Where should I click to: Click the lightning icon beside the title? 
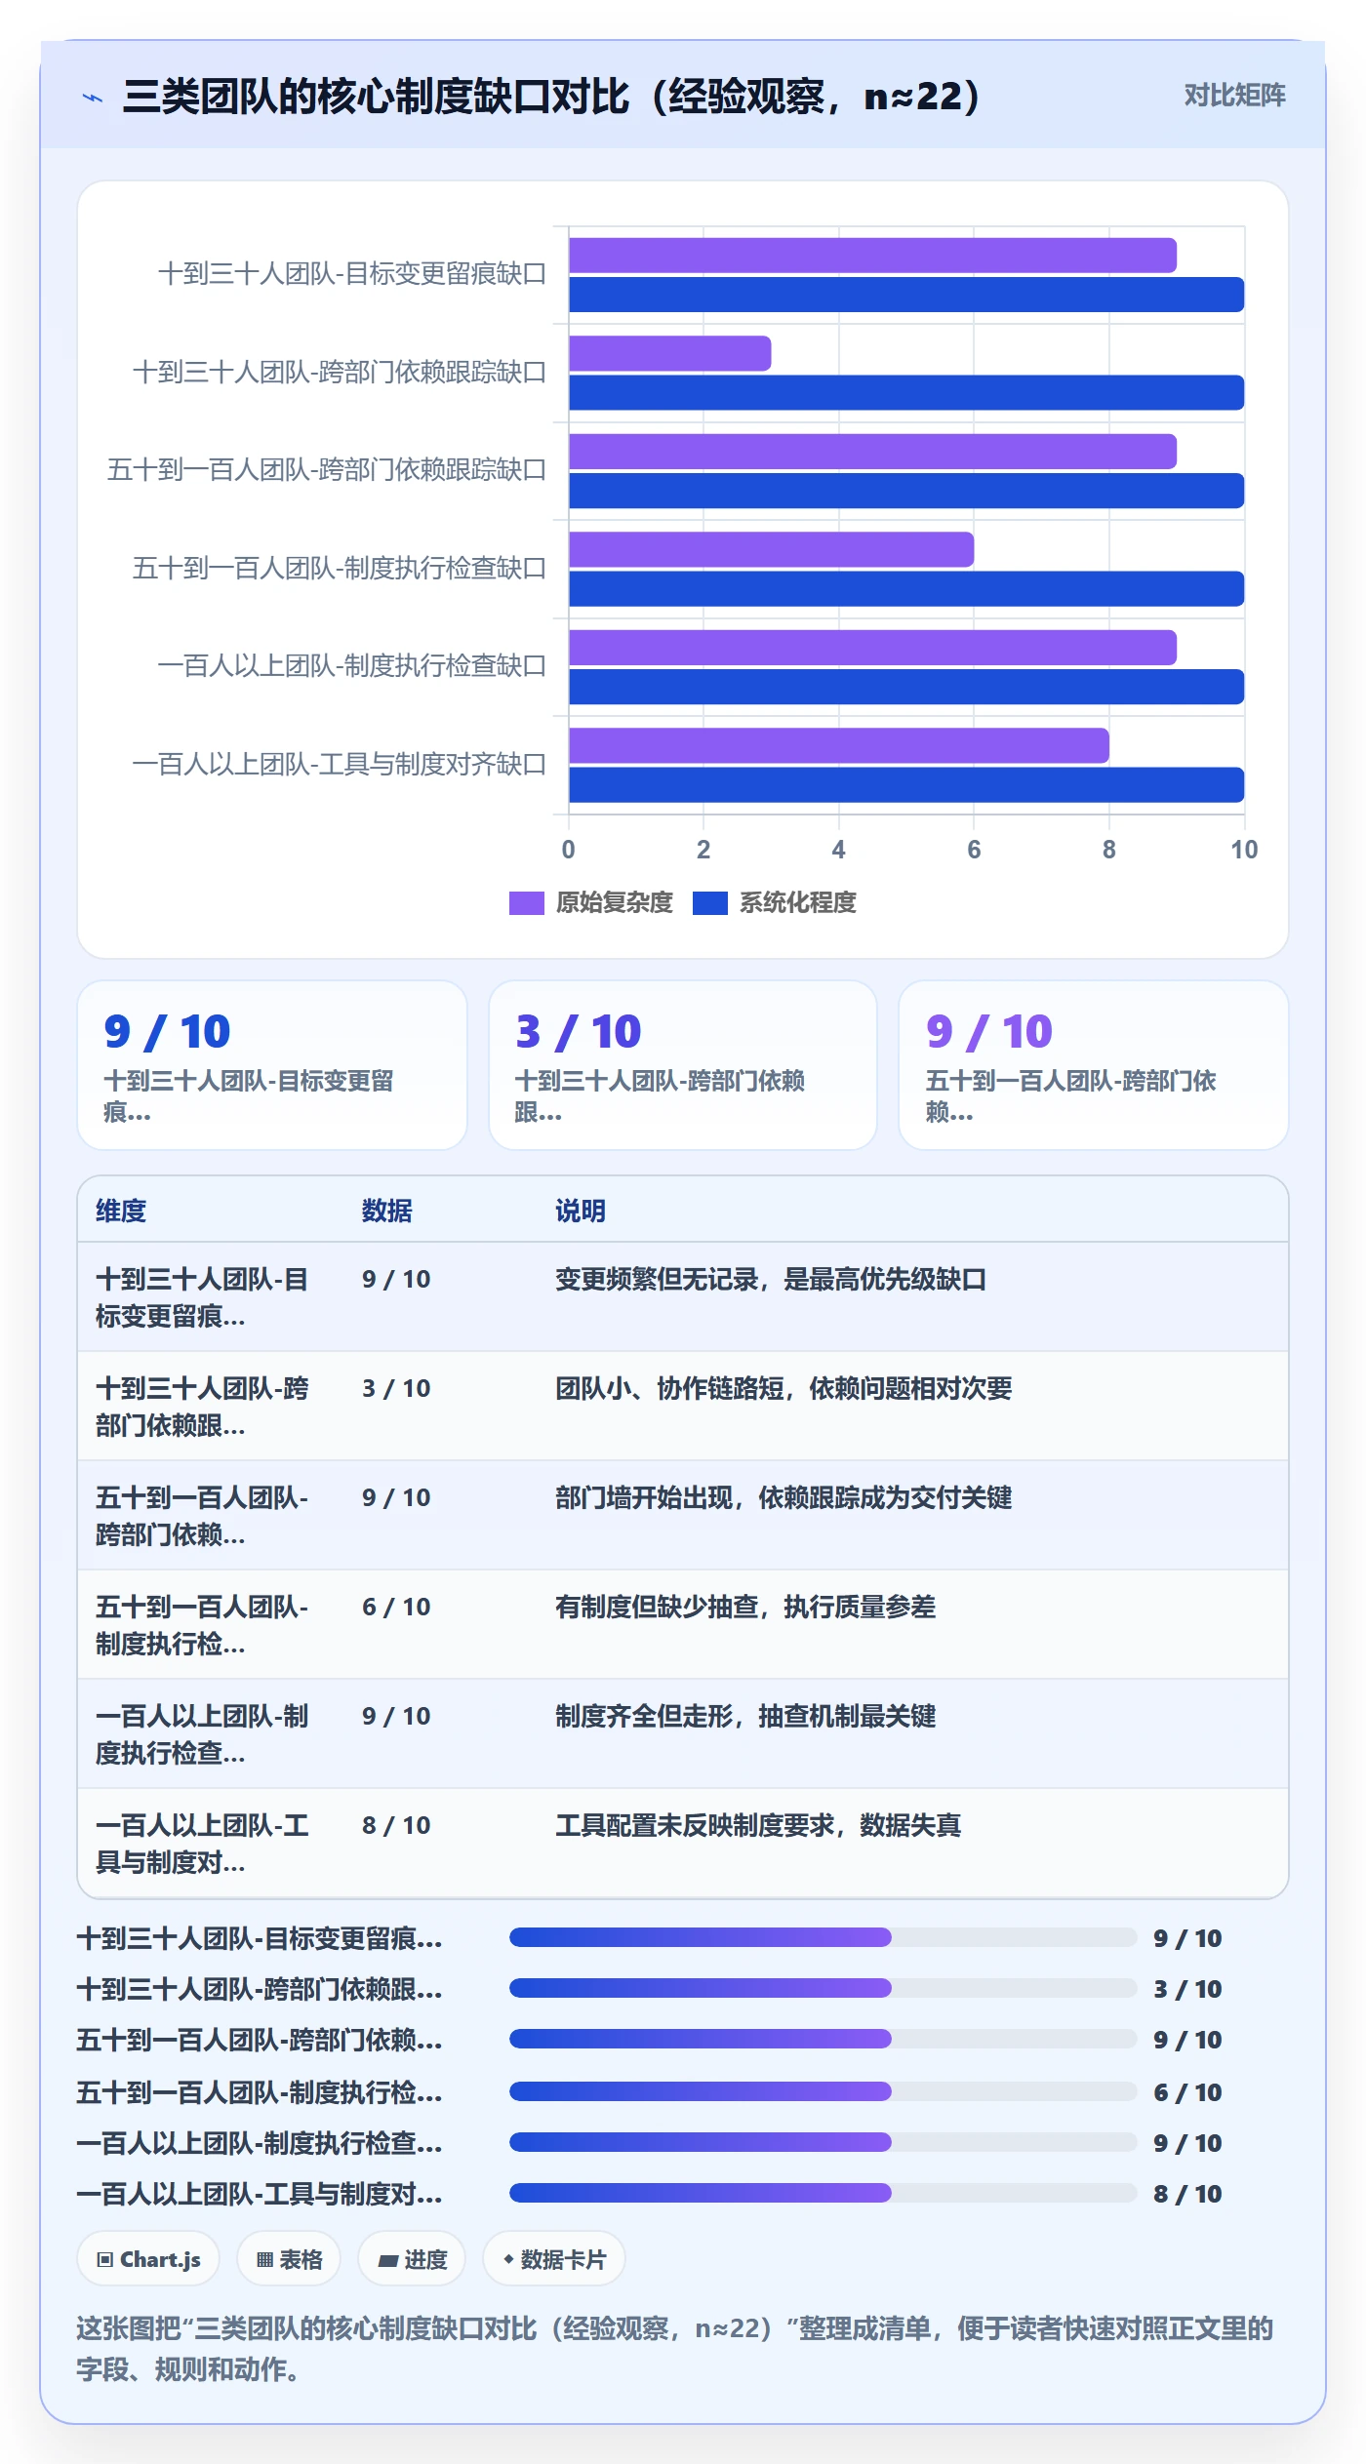coord(93,98)
